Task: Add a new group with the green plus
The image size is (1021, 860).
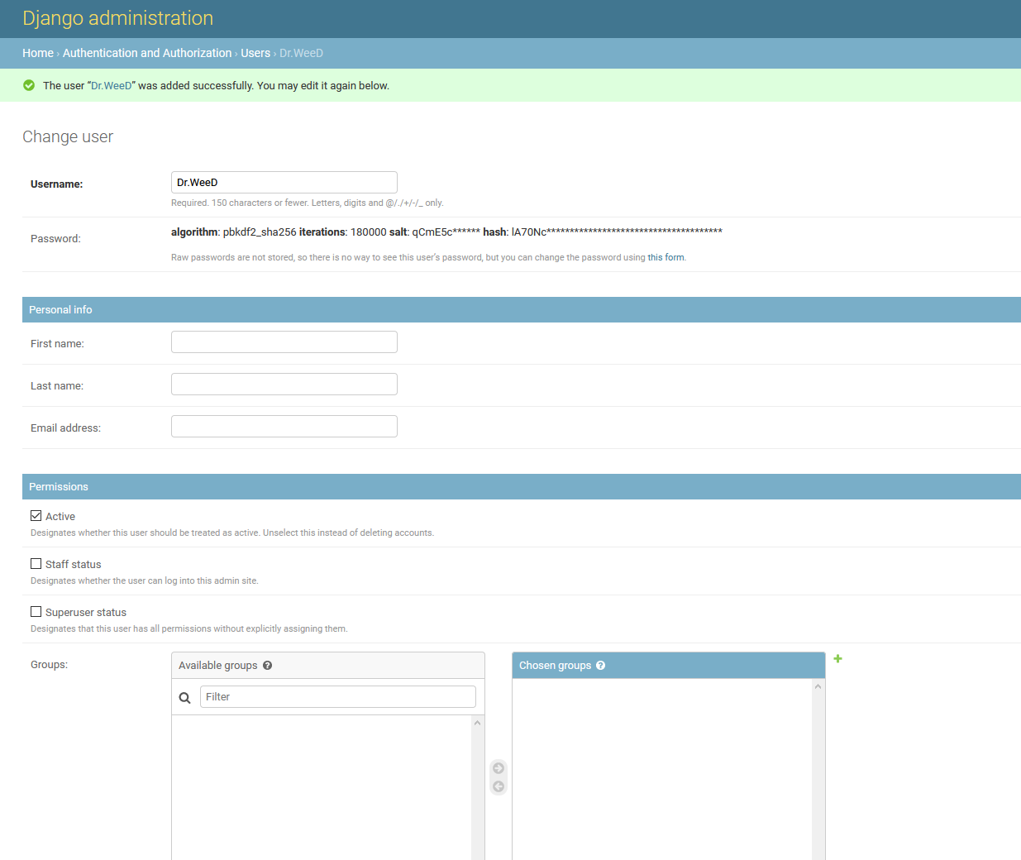Action: point(837,659)
